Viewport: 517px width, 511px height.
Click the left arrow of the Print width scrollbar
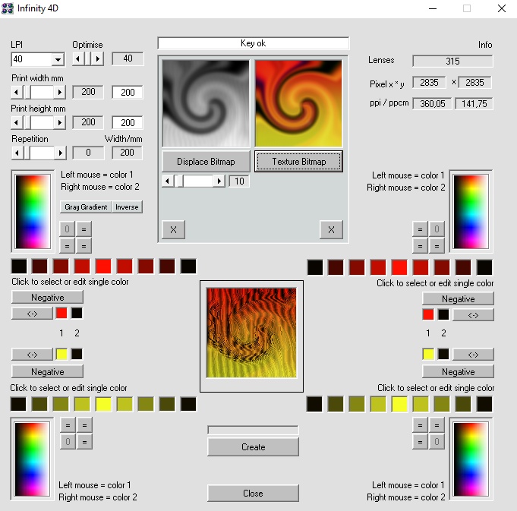click(17, 92)
